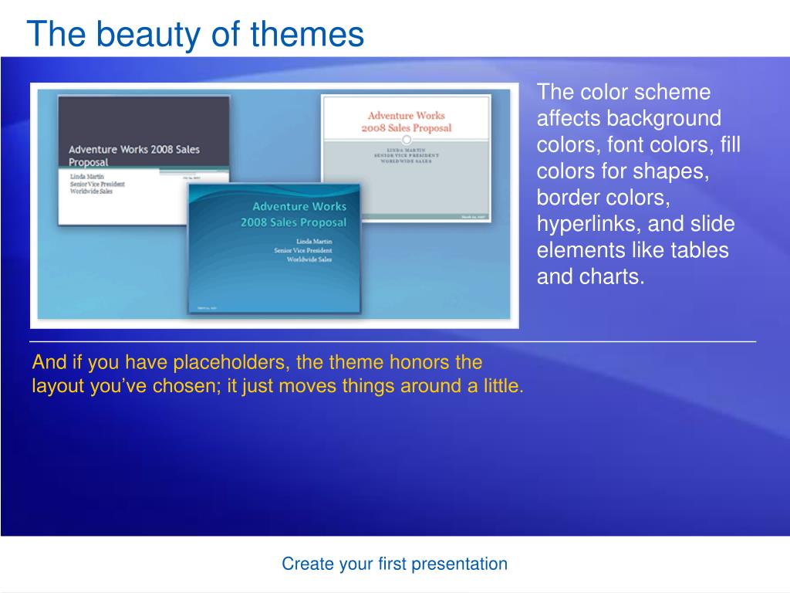
Task: Click 'Adventure Works 2008 Sales Proposal' on dark slide
Action: 134,155
